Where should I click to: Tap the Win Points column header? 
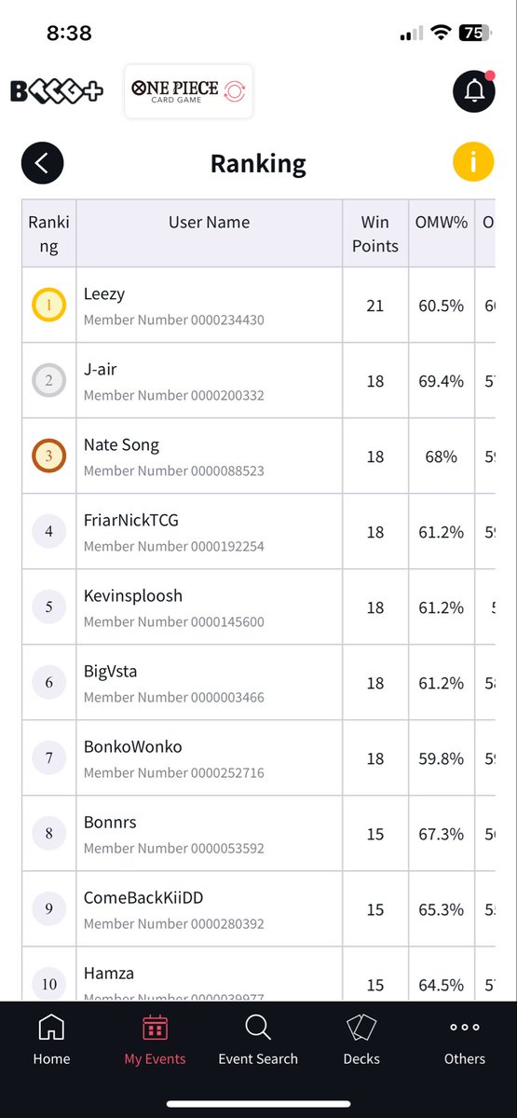(375, 234)
